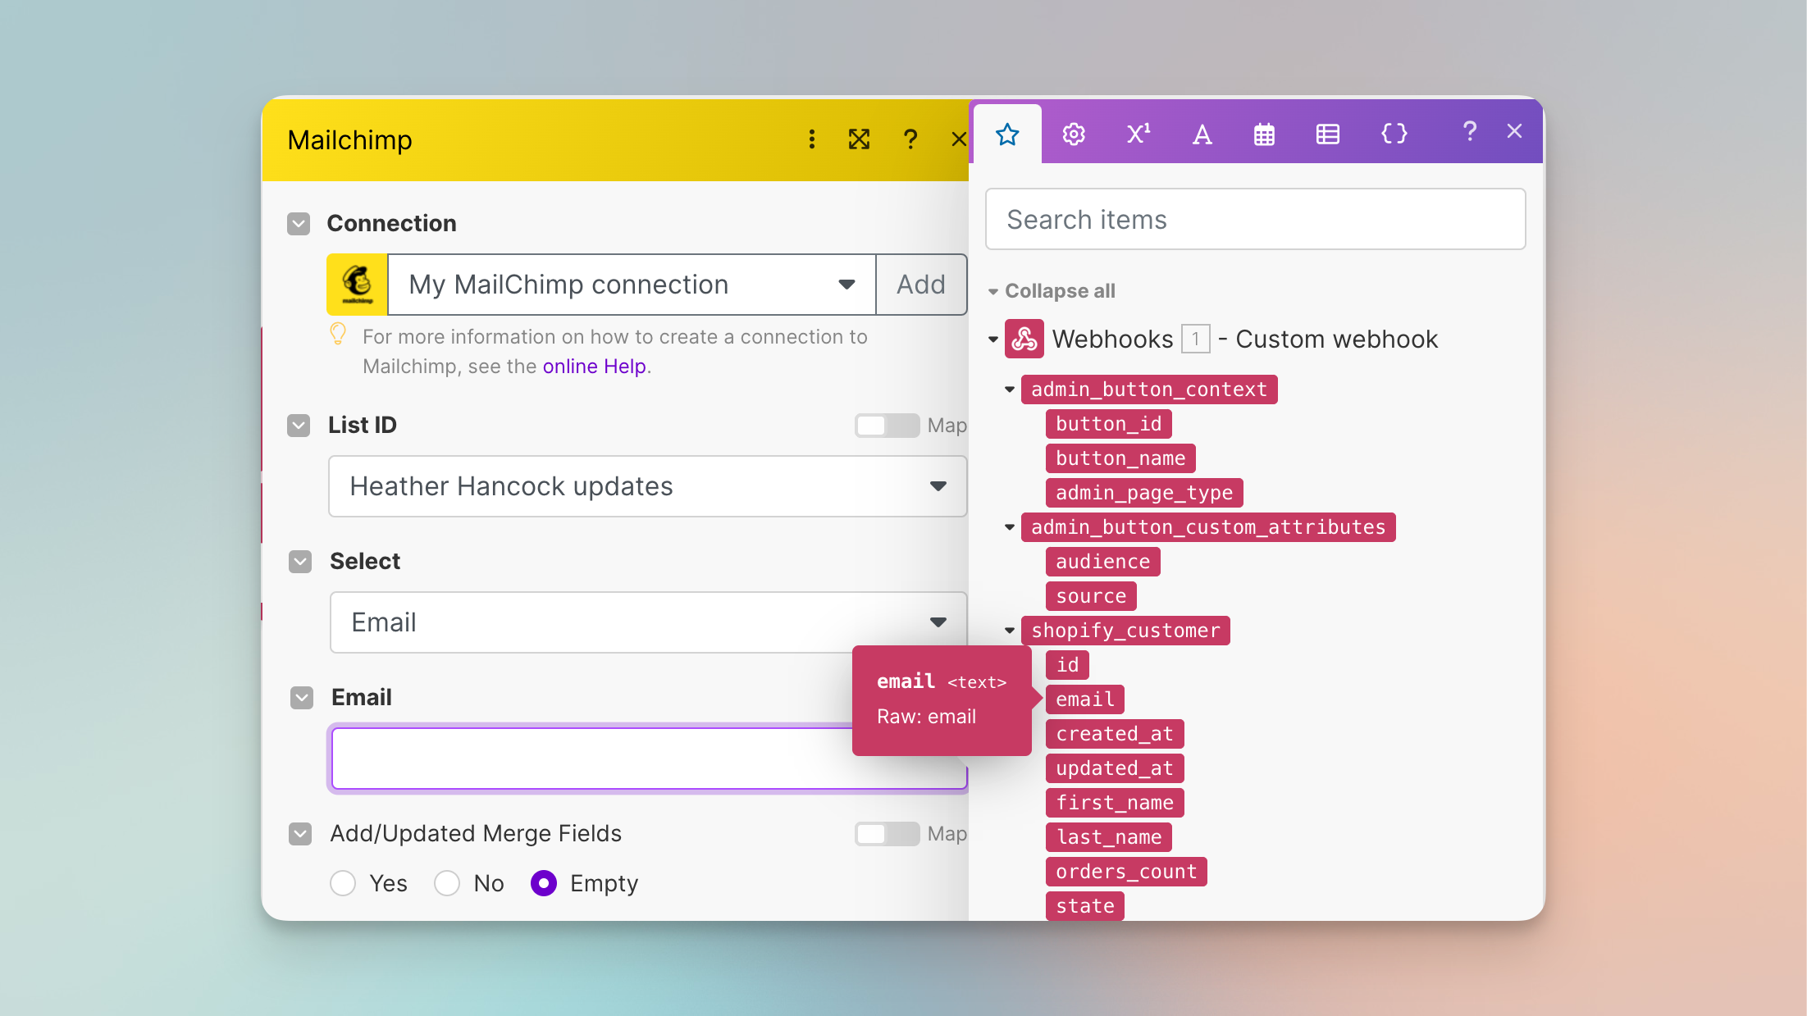Open the text and binary functions tab
This screenshot has width=1807, height=1016.
(1202, 134)
